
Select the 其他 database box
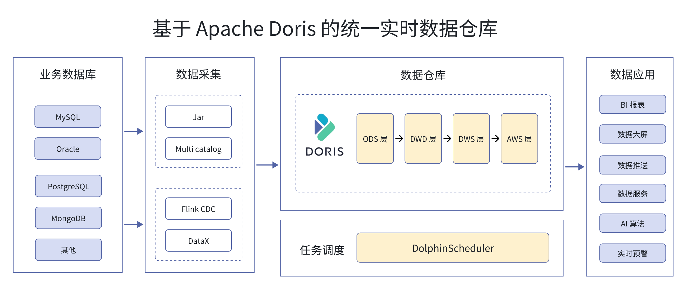click(x=68, y=250)
